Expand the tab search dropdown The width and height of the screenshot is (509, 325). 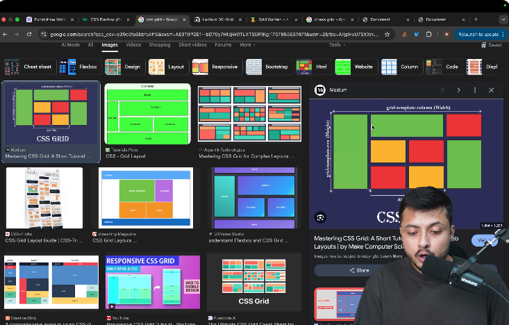point(503,19)
